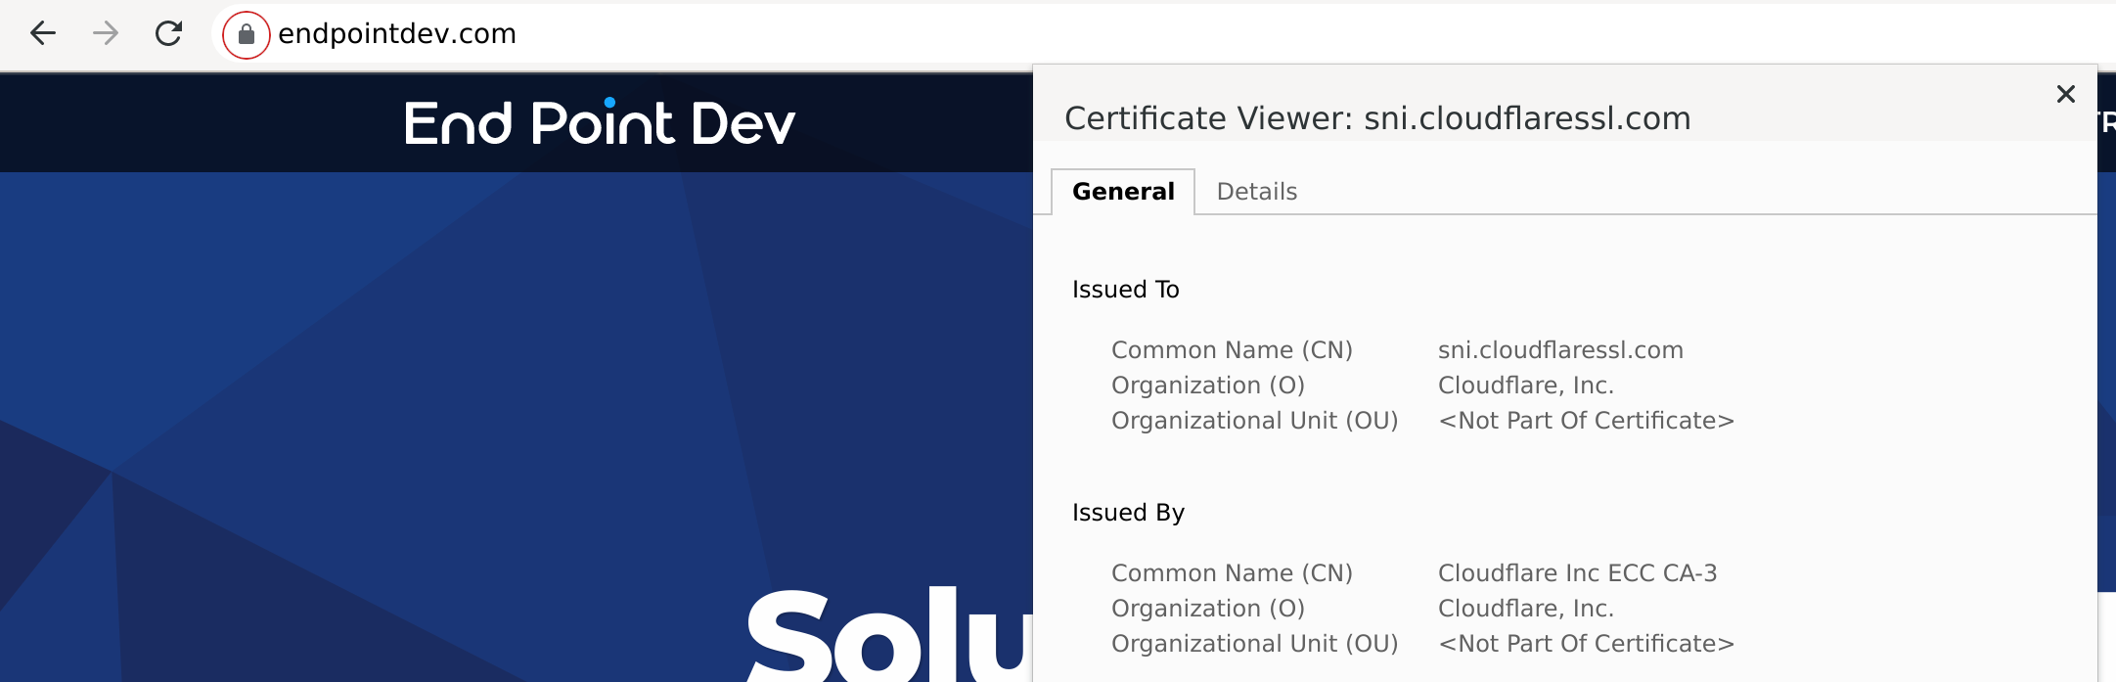Image resolution: width=2116 pixels, height=682 pixels.
Task: Switch to the Details tab
Action: 1257,192
